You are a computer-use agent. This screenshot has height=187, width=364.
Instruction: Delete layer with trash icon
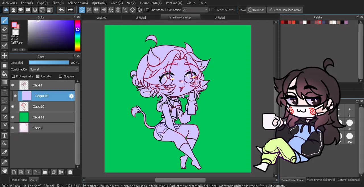click(70, 172)
